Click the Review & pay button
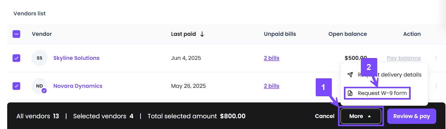Screen dimensions: 446x129 click(411, 116)
